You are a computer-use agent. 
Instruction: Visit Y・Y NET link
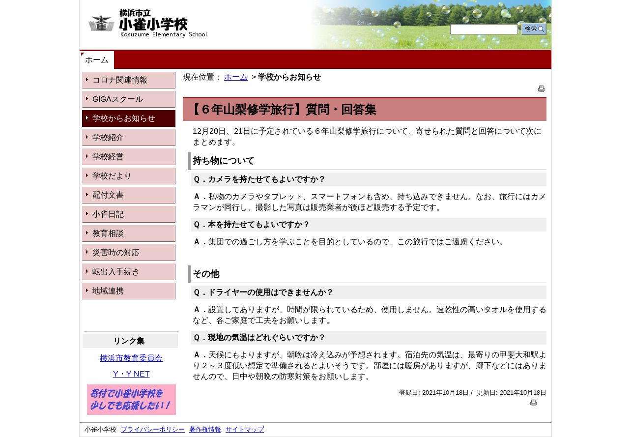(131, 374)
